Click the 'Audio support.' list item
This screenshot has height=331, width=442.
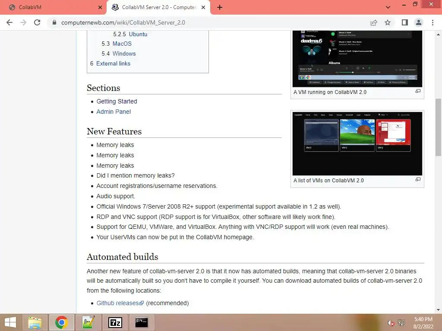(116, 196)
